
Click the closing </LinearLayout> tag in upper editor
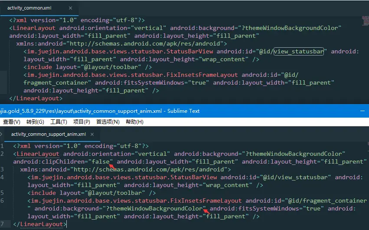(x=36, y=98)
